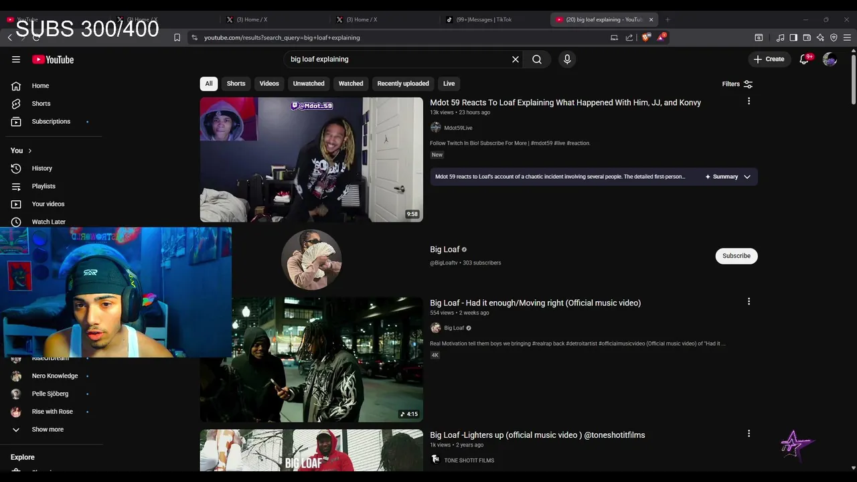Select the Unwatched filter chip

click(309, 84)
